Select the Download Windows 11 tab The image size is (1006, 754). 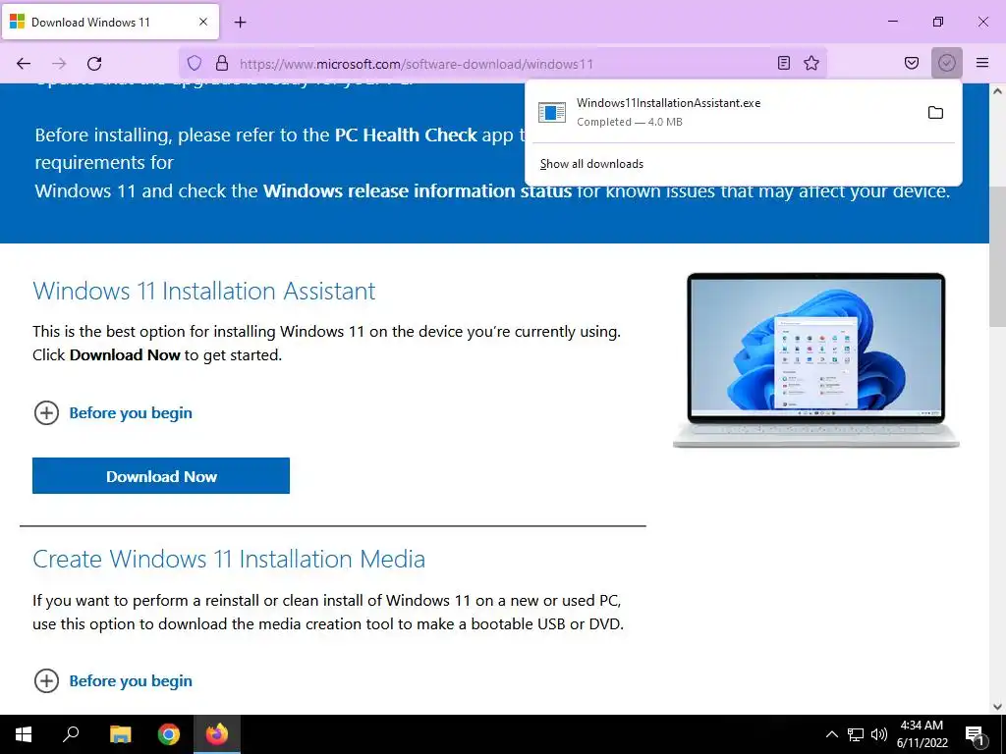pyautogui.click(x=110, y=22)
